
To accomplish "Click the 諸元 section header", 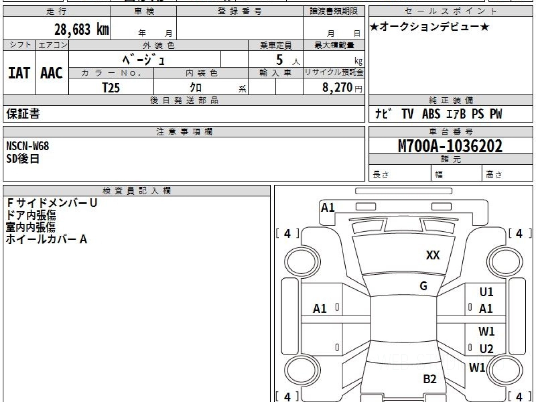I will 451,159.
